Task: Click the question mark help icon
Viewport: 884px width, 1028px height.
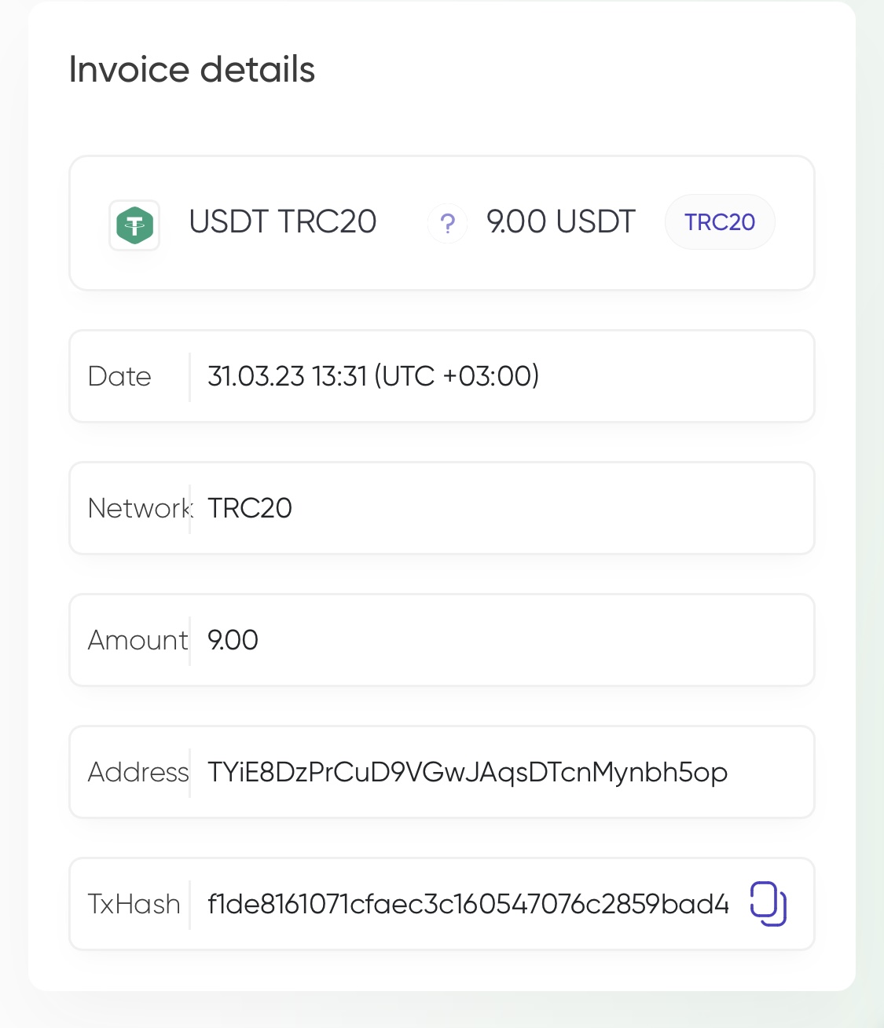Action: [448, 224]
